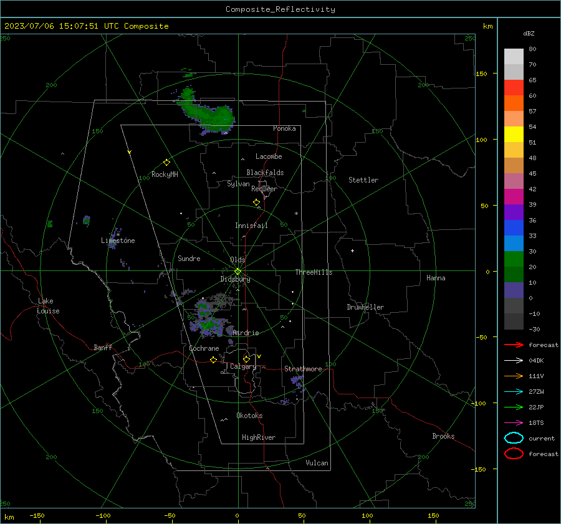The image size is (561, 524).
Task: Click the Cochrane town label
Action: coord(204,348)
